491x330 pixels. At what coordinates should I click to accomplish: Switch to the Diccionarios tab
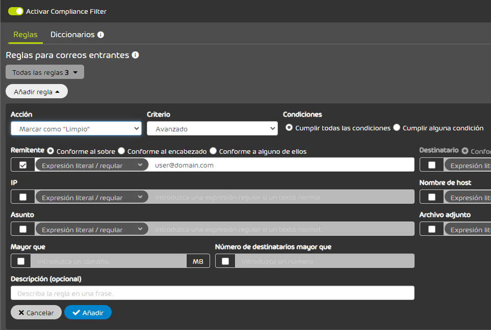72,35
